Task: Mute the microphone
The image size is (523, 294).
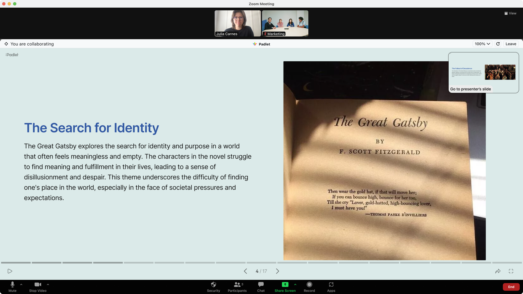Action: (12, 287)
